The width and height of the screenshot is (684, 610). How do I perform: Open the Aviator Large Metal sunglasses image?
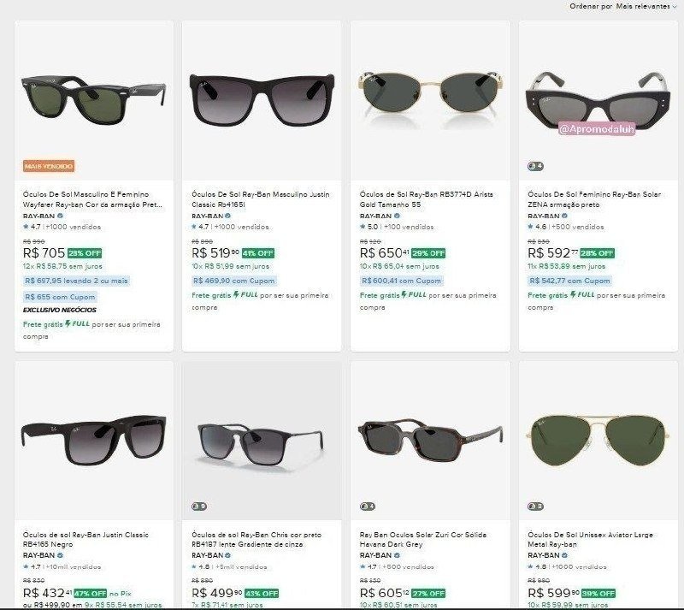tap(598, 441)
